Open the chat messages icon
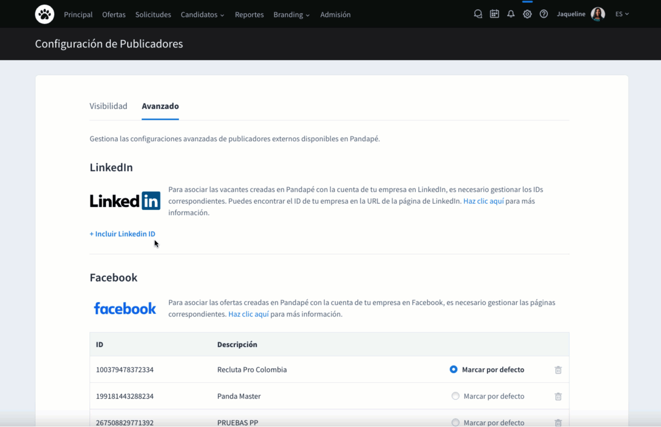The image size is (661, 427). pyautogui.click(x=478, y=14)
